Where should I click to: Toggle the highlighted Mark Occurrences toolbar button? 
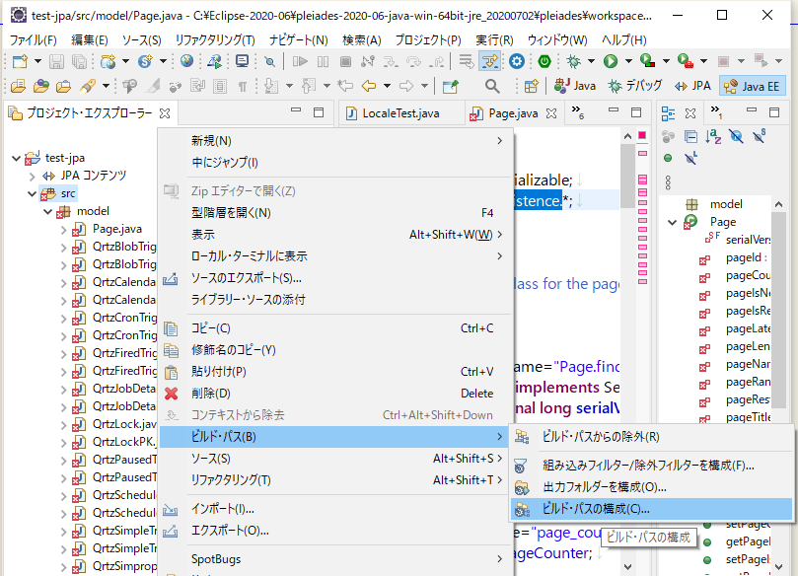488,60
